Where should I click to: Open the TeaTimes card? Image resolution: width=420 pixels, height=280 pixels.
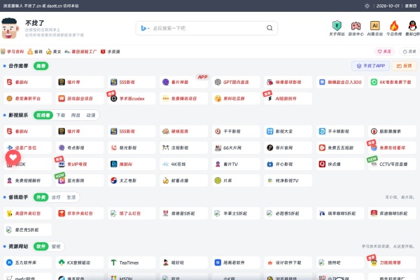click(x=132, y=262)
